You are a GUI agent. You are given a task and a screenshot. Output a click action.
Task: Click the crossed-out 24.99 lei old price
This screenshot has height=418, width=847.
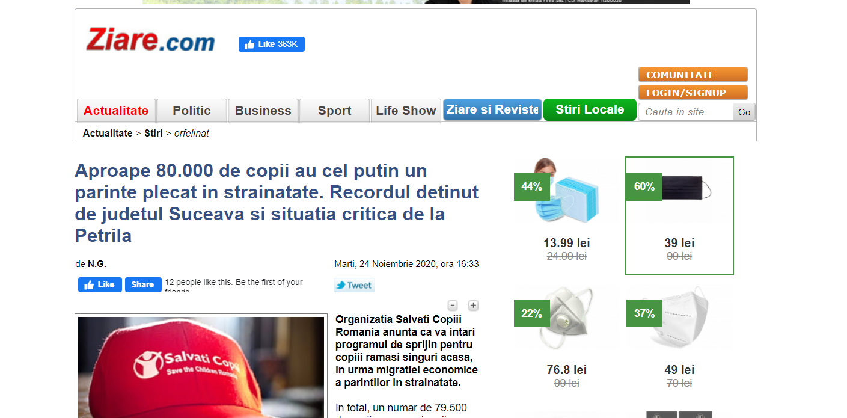coord(567,256)
